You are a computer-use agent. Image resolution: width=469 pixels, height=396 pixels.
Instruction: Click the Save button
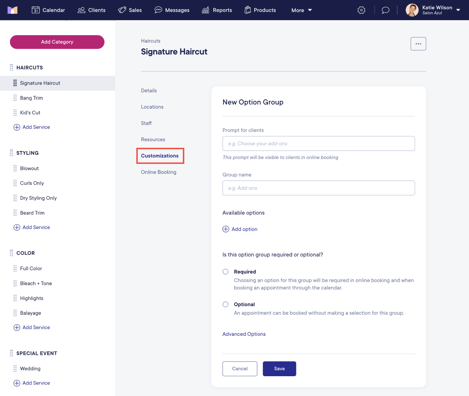tap(279, 368)
